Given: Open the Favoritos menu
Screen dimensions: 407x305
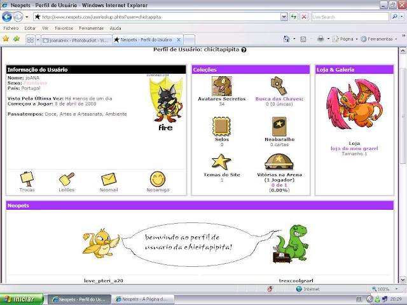Looking at the screenshot, I should pos(64,28).
